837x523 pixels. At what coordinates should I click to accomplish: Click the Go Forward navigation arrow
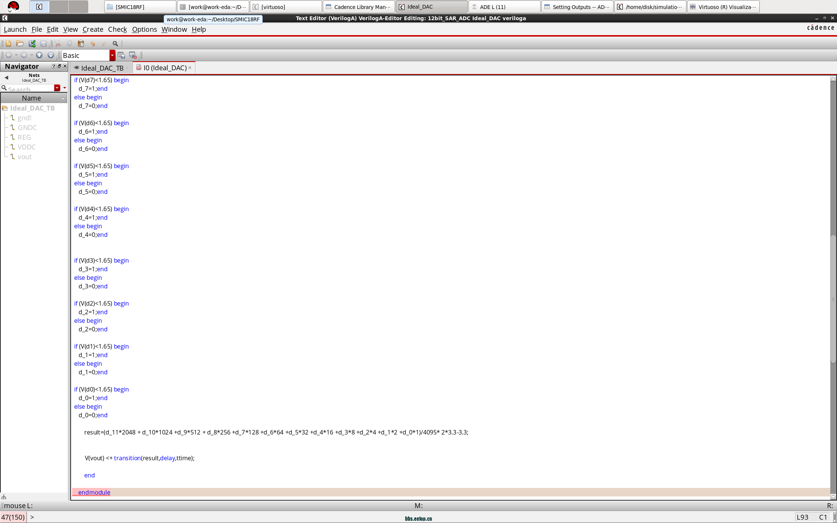coord(24,55)
